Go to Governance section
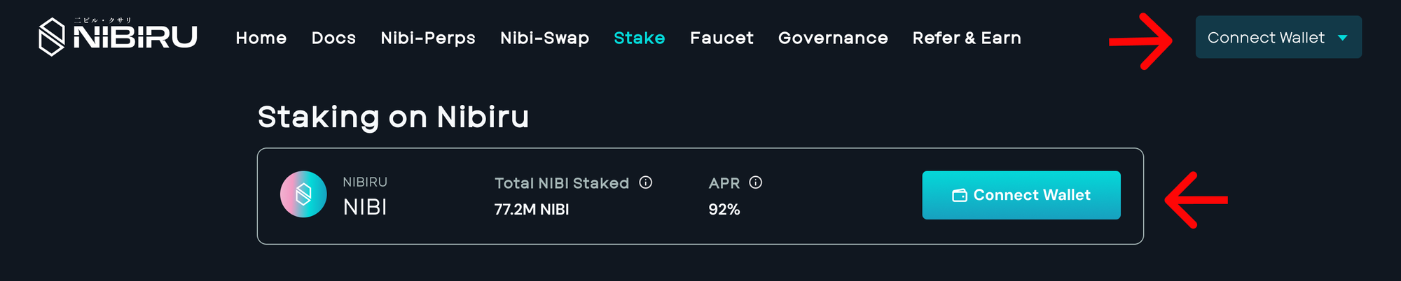This screenshot has height=281, width=1401. point(833,38)
